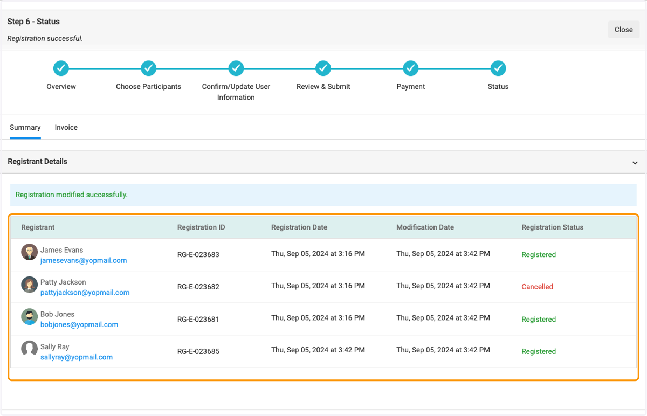Click Patty Jackson's avatar photo
The height and width of the screenshot is (416, 647).
(29, 284)
